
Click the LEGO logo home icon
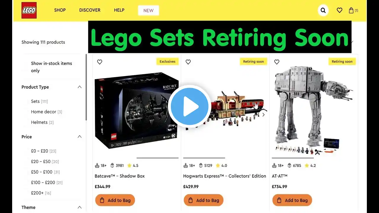click(29, 10)
